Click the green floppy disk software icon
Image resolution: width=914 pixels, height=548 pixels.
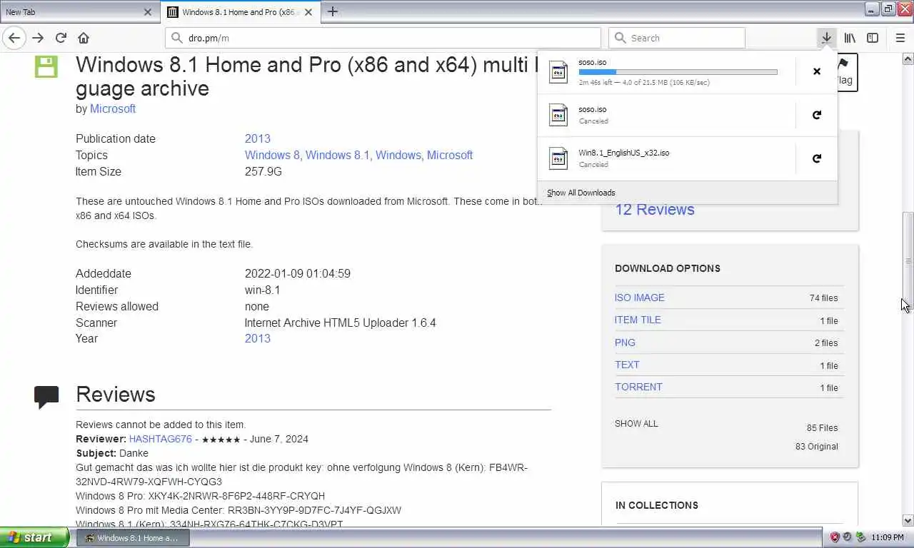click(46, 66)
